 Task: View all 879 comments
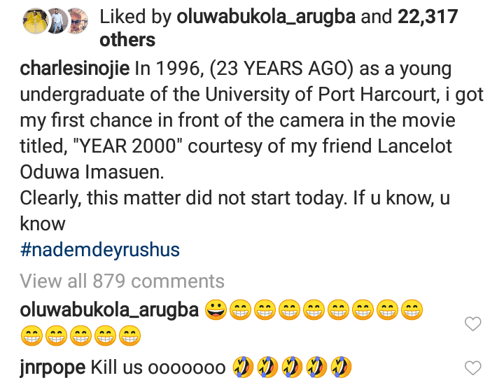tap(122, 281)
